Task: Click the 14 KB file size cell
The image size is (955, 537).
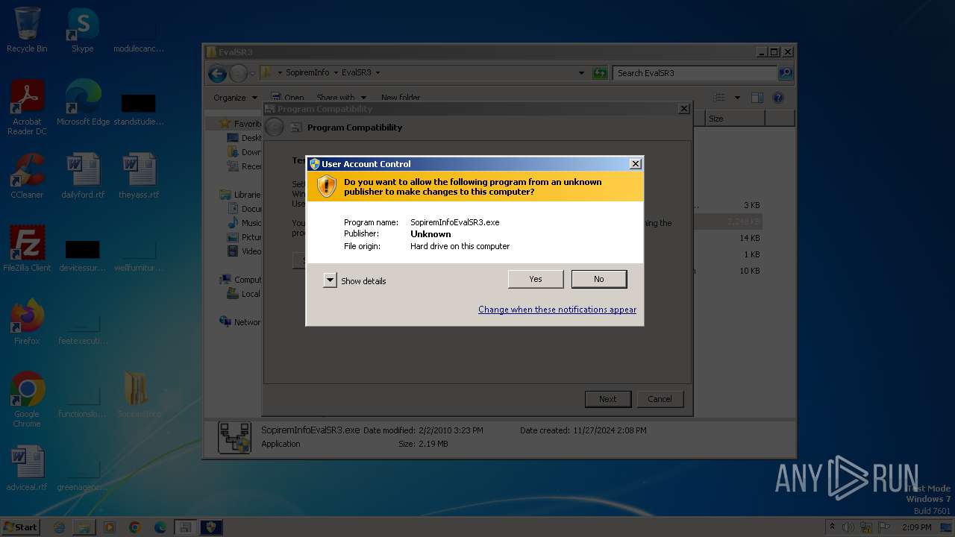Action: pos(750,238)
